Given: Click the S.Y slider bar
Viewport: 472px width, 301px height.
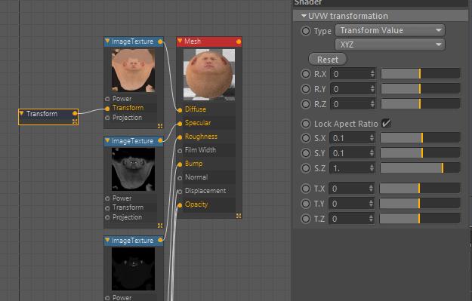Looking at the screenshot, I should pos(420,152).
